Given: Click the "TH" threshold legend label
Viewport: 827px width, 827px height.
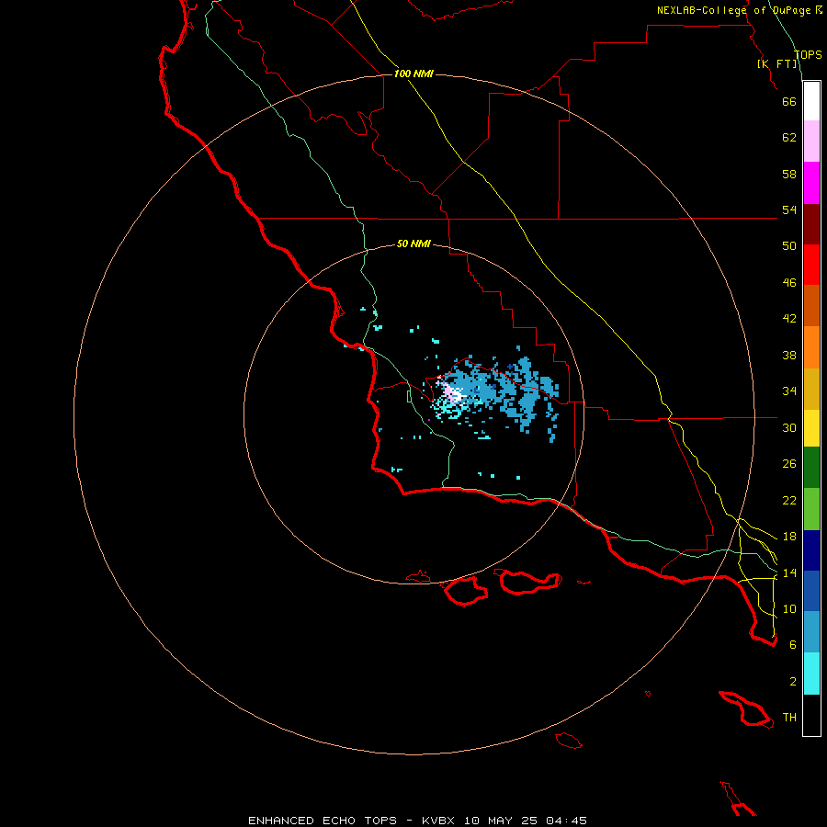Looking at the screenshot, I should point(789,718).
